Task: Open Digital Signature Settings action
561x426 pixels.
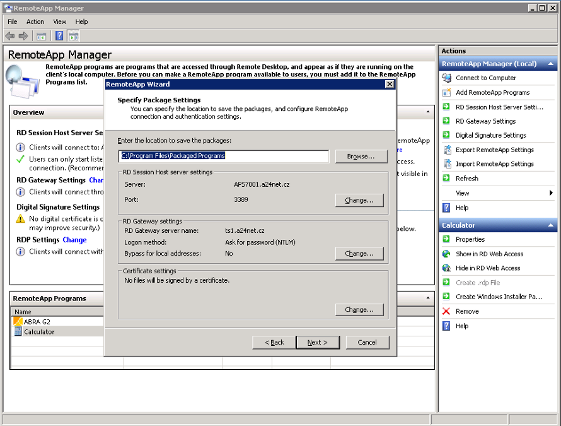Action: pyautogui.click(x=490, y=135)
